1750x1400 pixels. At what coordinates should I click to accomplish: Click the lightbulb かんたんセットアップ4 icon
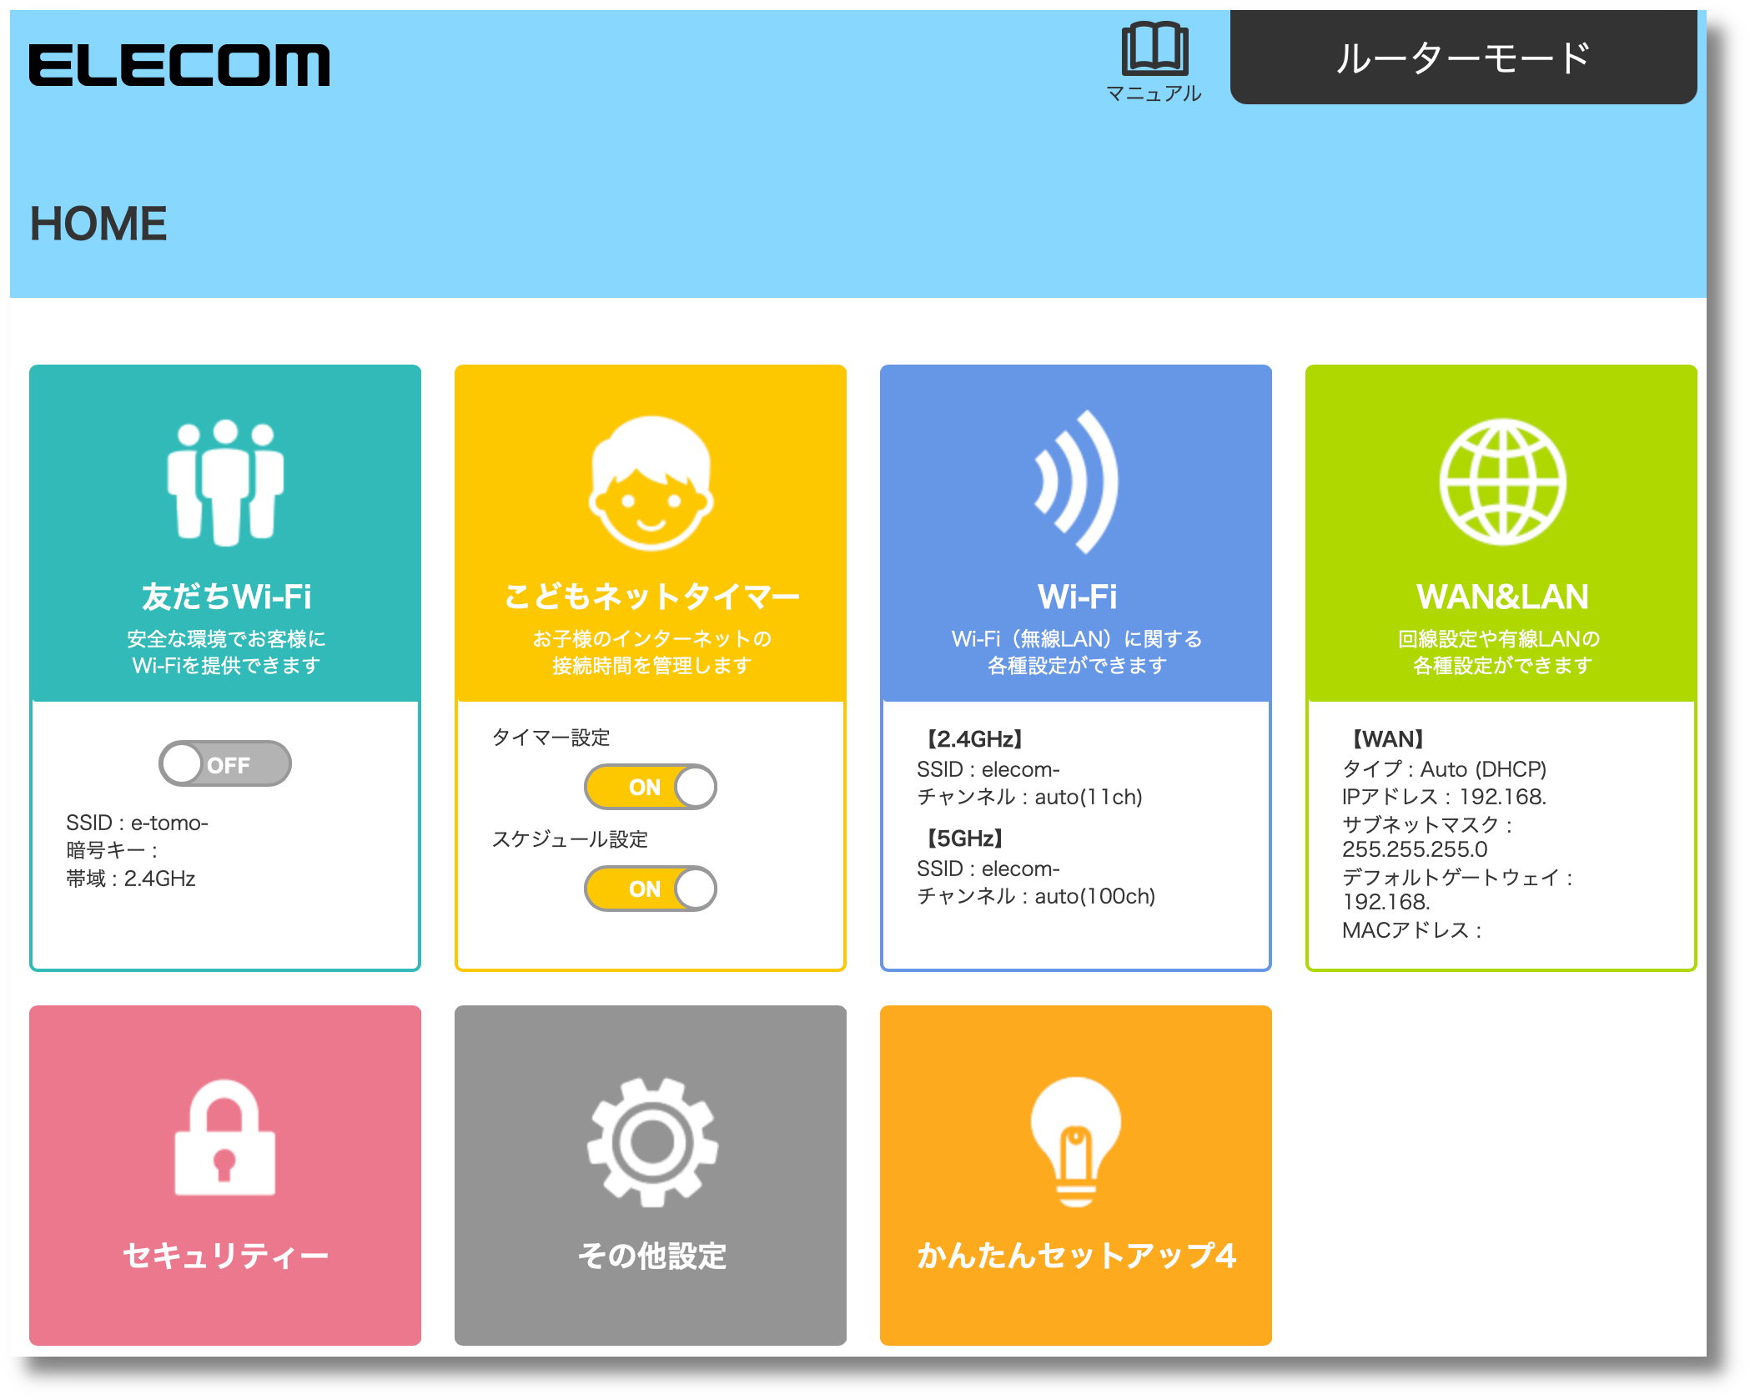(x=1076, y=1142)
